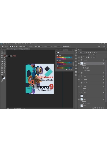Collapse the Pure swatch group
Viewport: 107px width, 152px height.
pyautogui.click(x=56, y=55)
